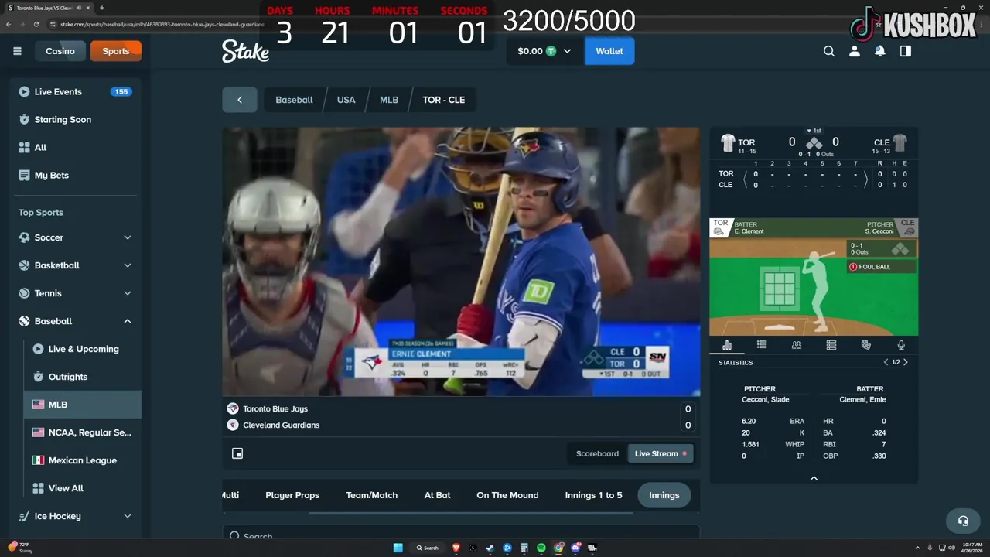Open Outrights under Baseball
The image size is (990, 557).
click(83, 377)
